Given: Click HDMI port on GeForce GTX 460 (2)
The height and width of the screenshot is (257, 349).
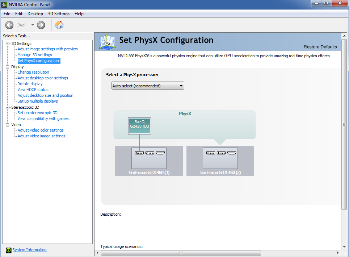Looking at the screenshot, I should [x=231, y=153].
